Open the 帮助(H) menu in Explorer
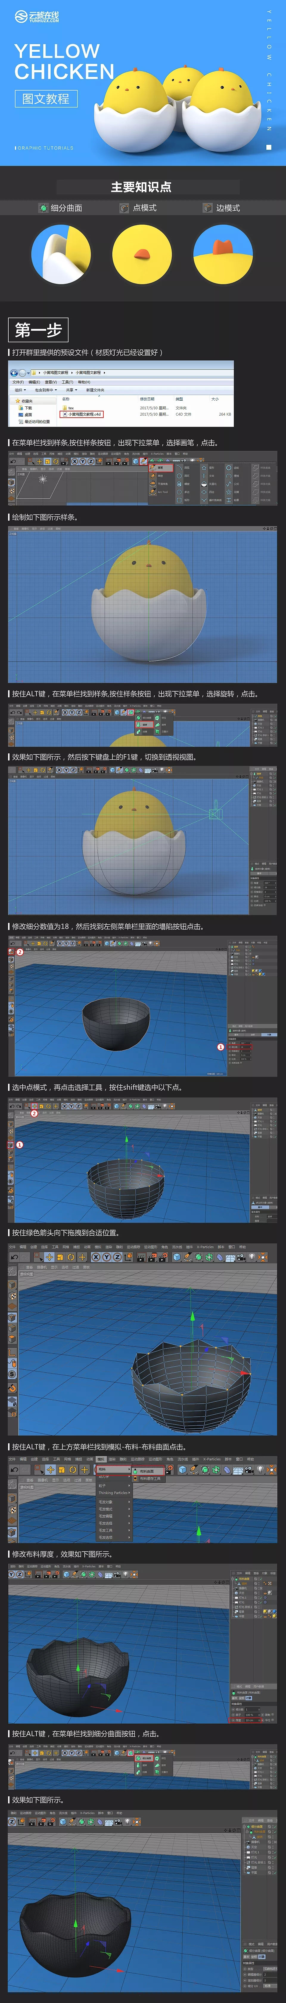 point(83,382)
